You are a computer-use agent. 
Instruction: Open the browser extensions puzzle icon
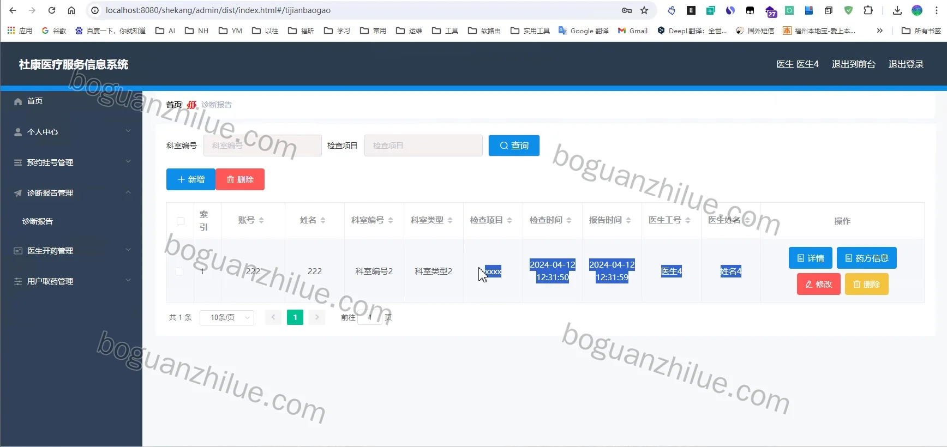[868, 10]
